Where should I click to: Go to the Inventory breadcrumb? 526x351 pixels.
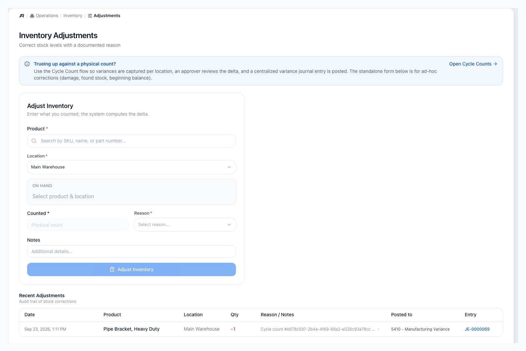[73, 16]
